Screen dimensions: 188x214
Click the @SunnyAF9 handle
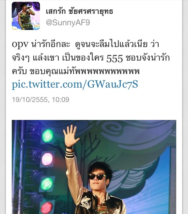coord(68,23)
